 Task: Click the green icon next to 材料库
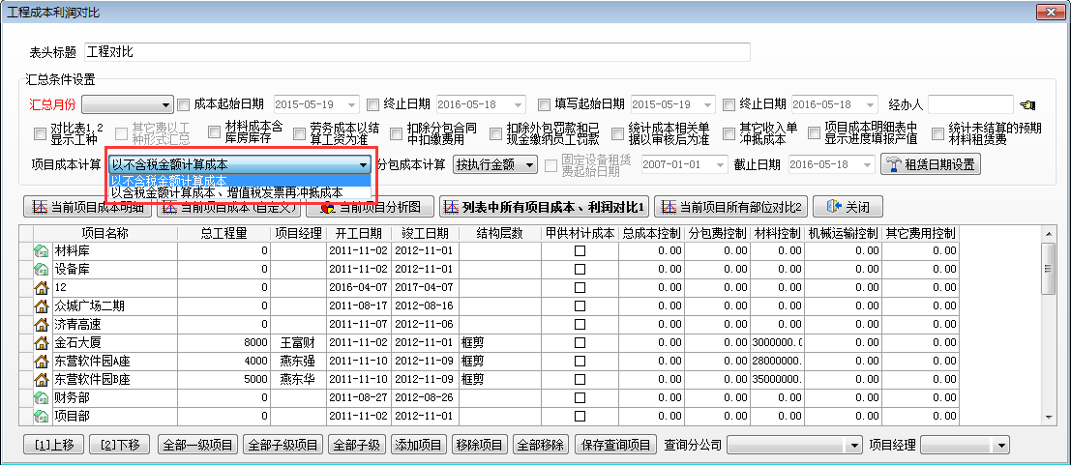click(42, 251)
